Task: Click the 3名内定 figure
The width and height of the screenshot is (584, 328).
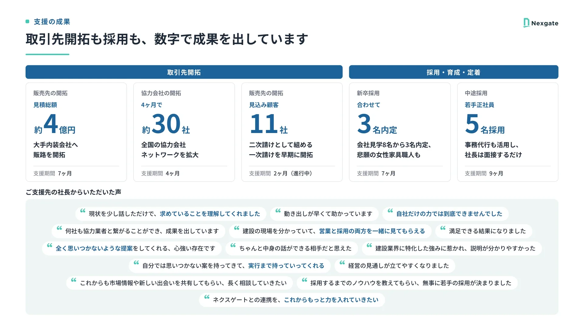Action: coord(377,124)
